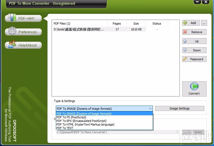Click the 17 pages cell
214x146 pixels.
[x=117, y=29]
